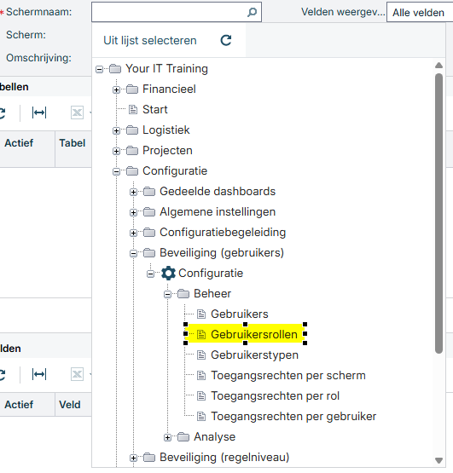453x473 pixels.
Task: Fit columns in the lower fields toolbar
Action: point(39,375)
